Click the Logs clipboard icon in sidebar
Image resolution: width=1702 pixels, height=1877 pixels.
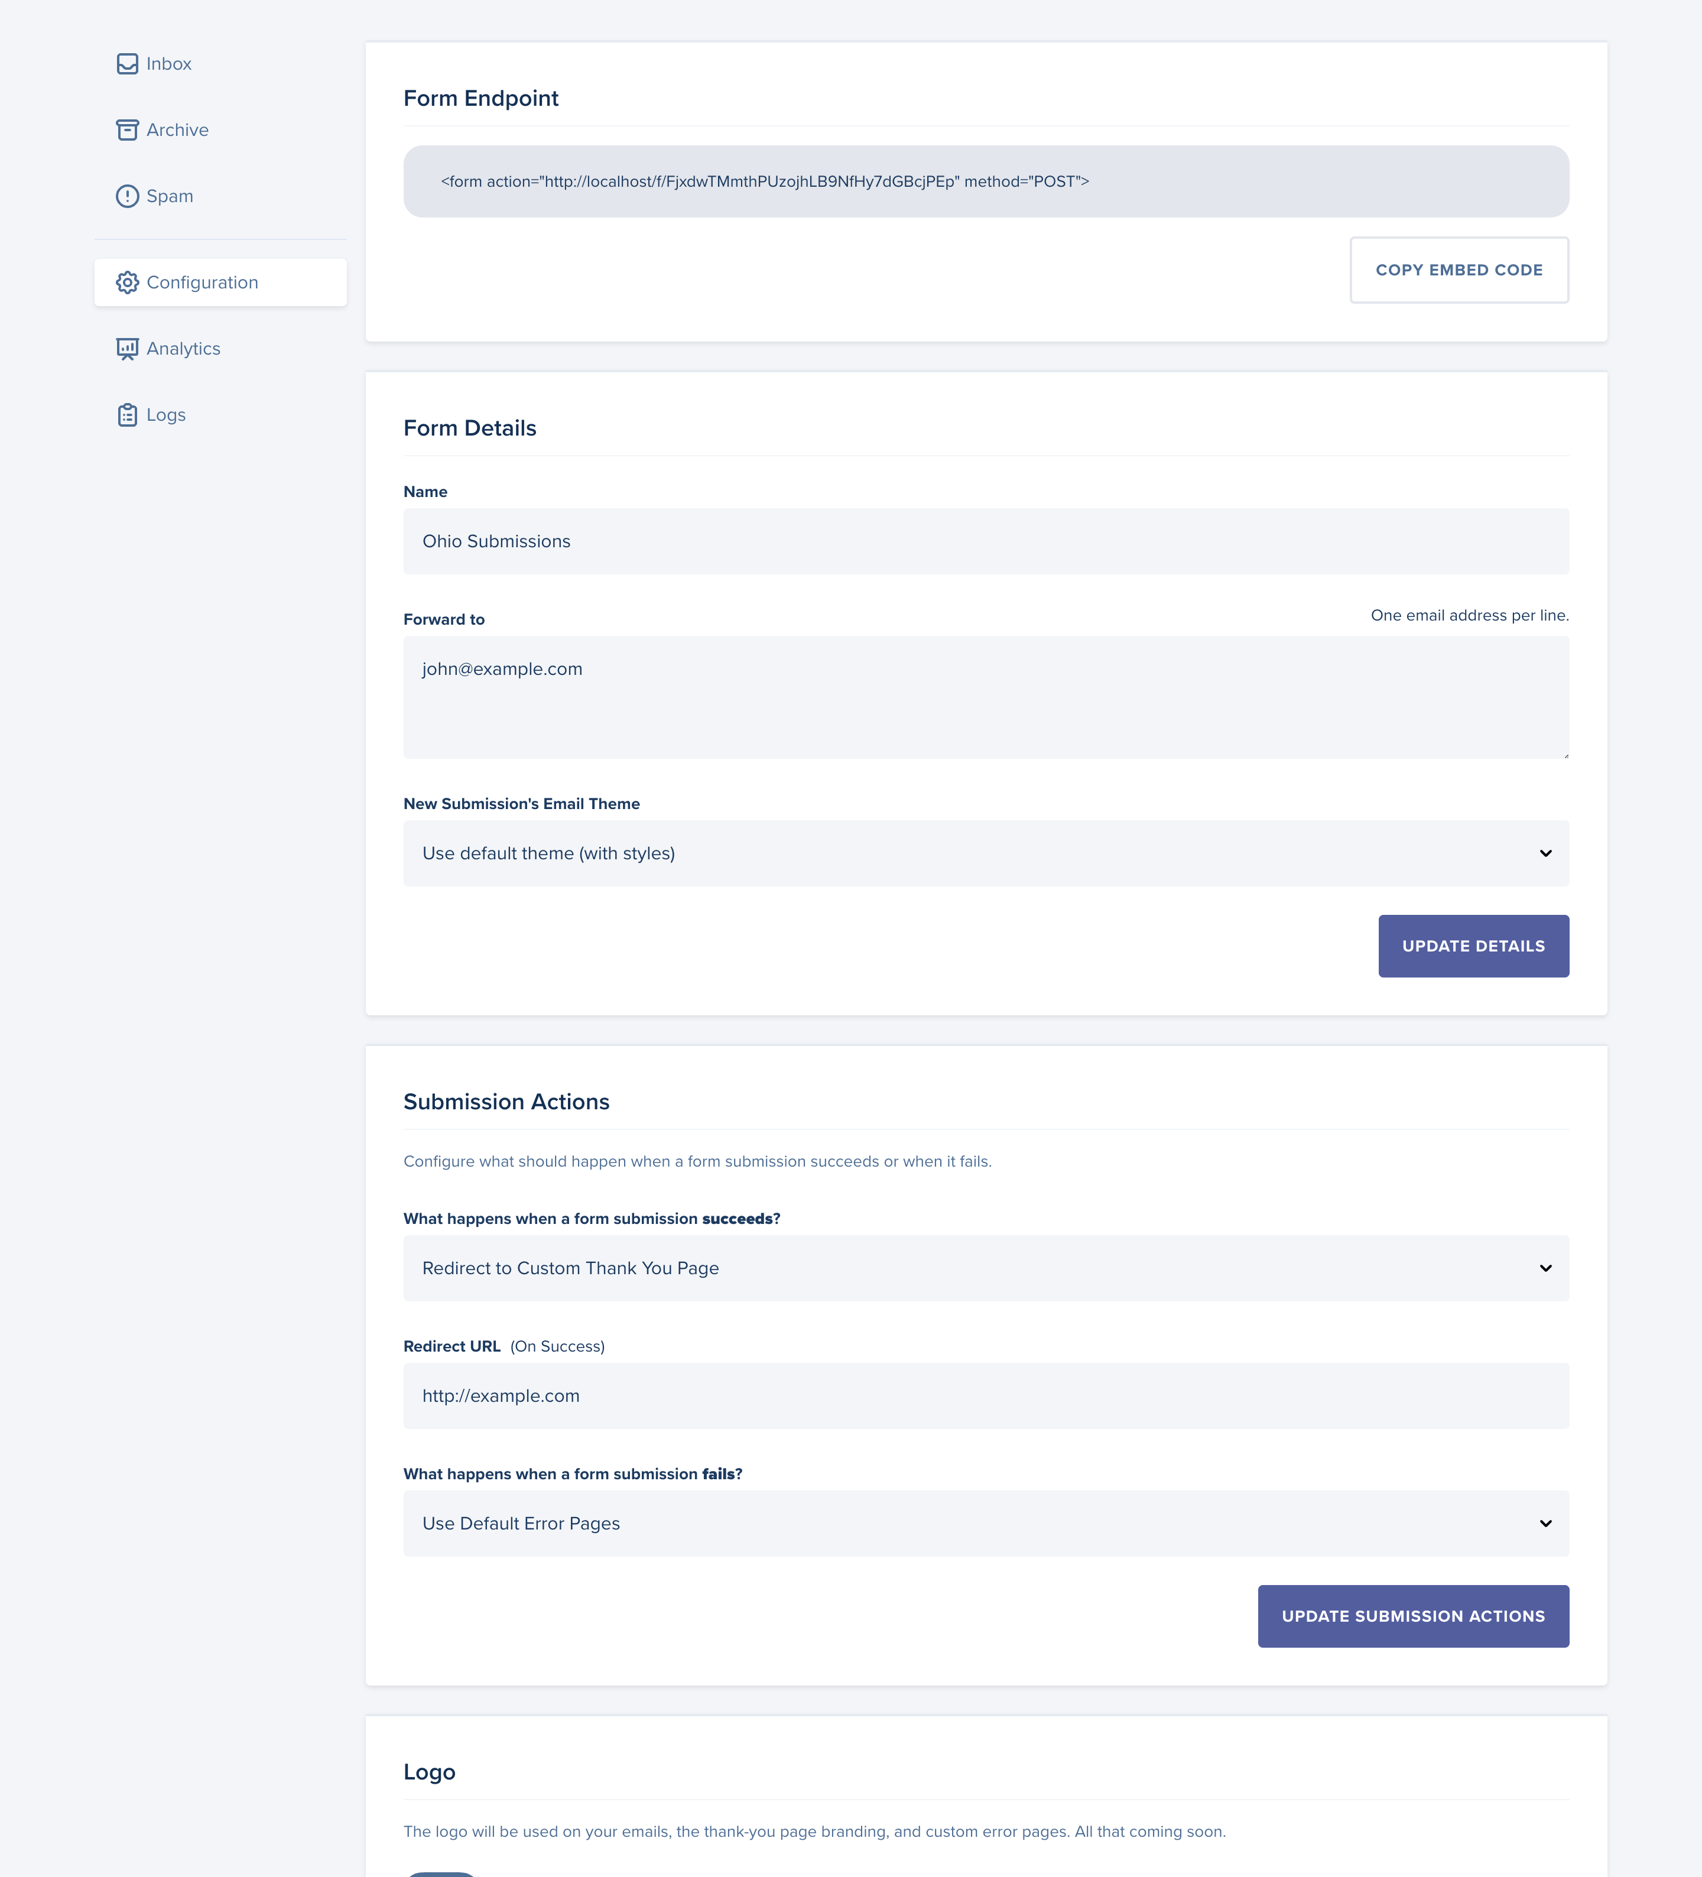(128, 414)
